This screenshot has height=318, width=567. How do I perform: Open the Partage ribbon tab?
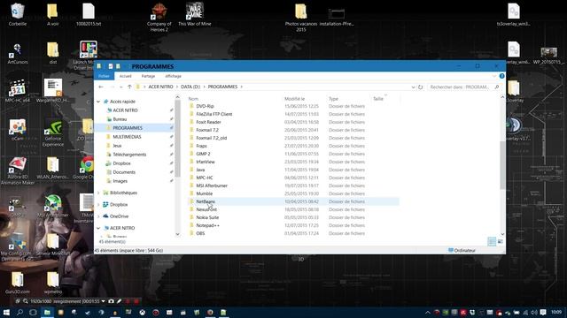[148, 76]
